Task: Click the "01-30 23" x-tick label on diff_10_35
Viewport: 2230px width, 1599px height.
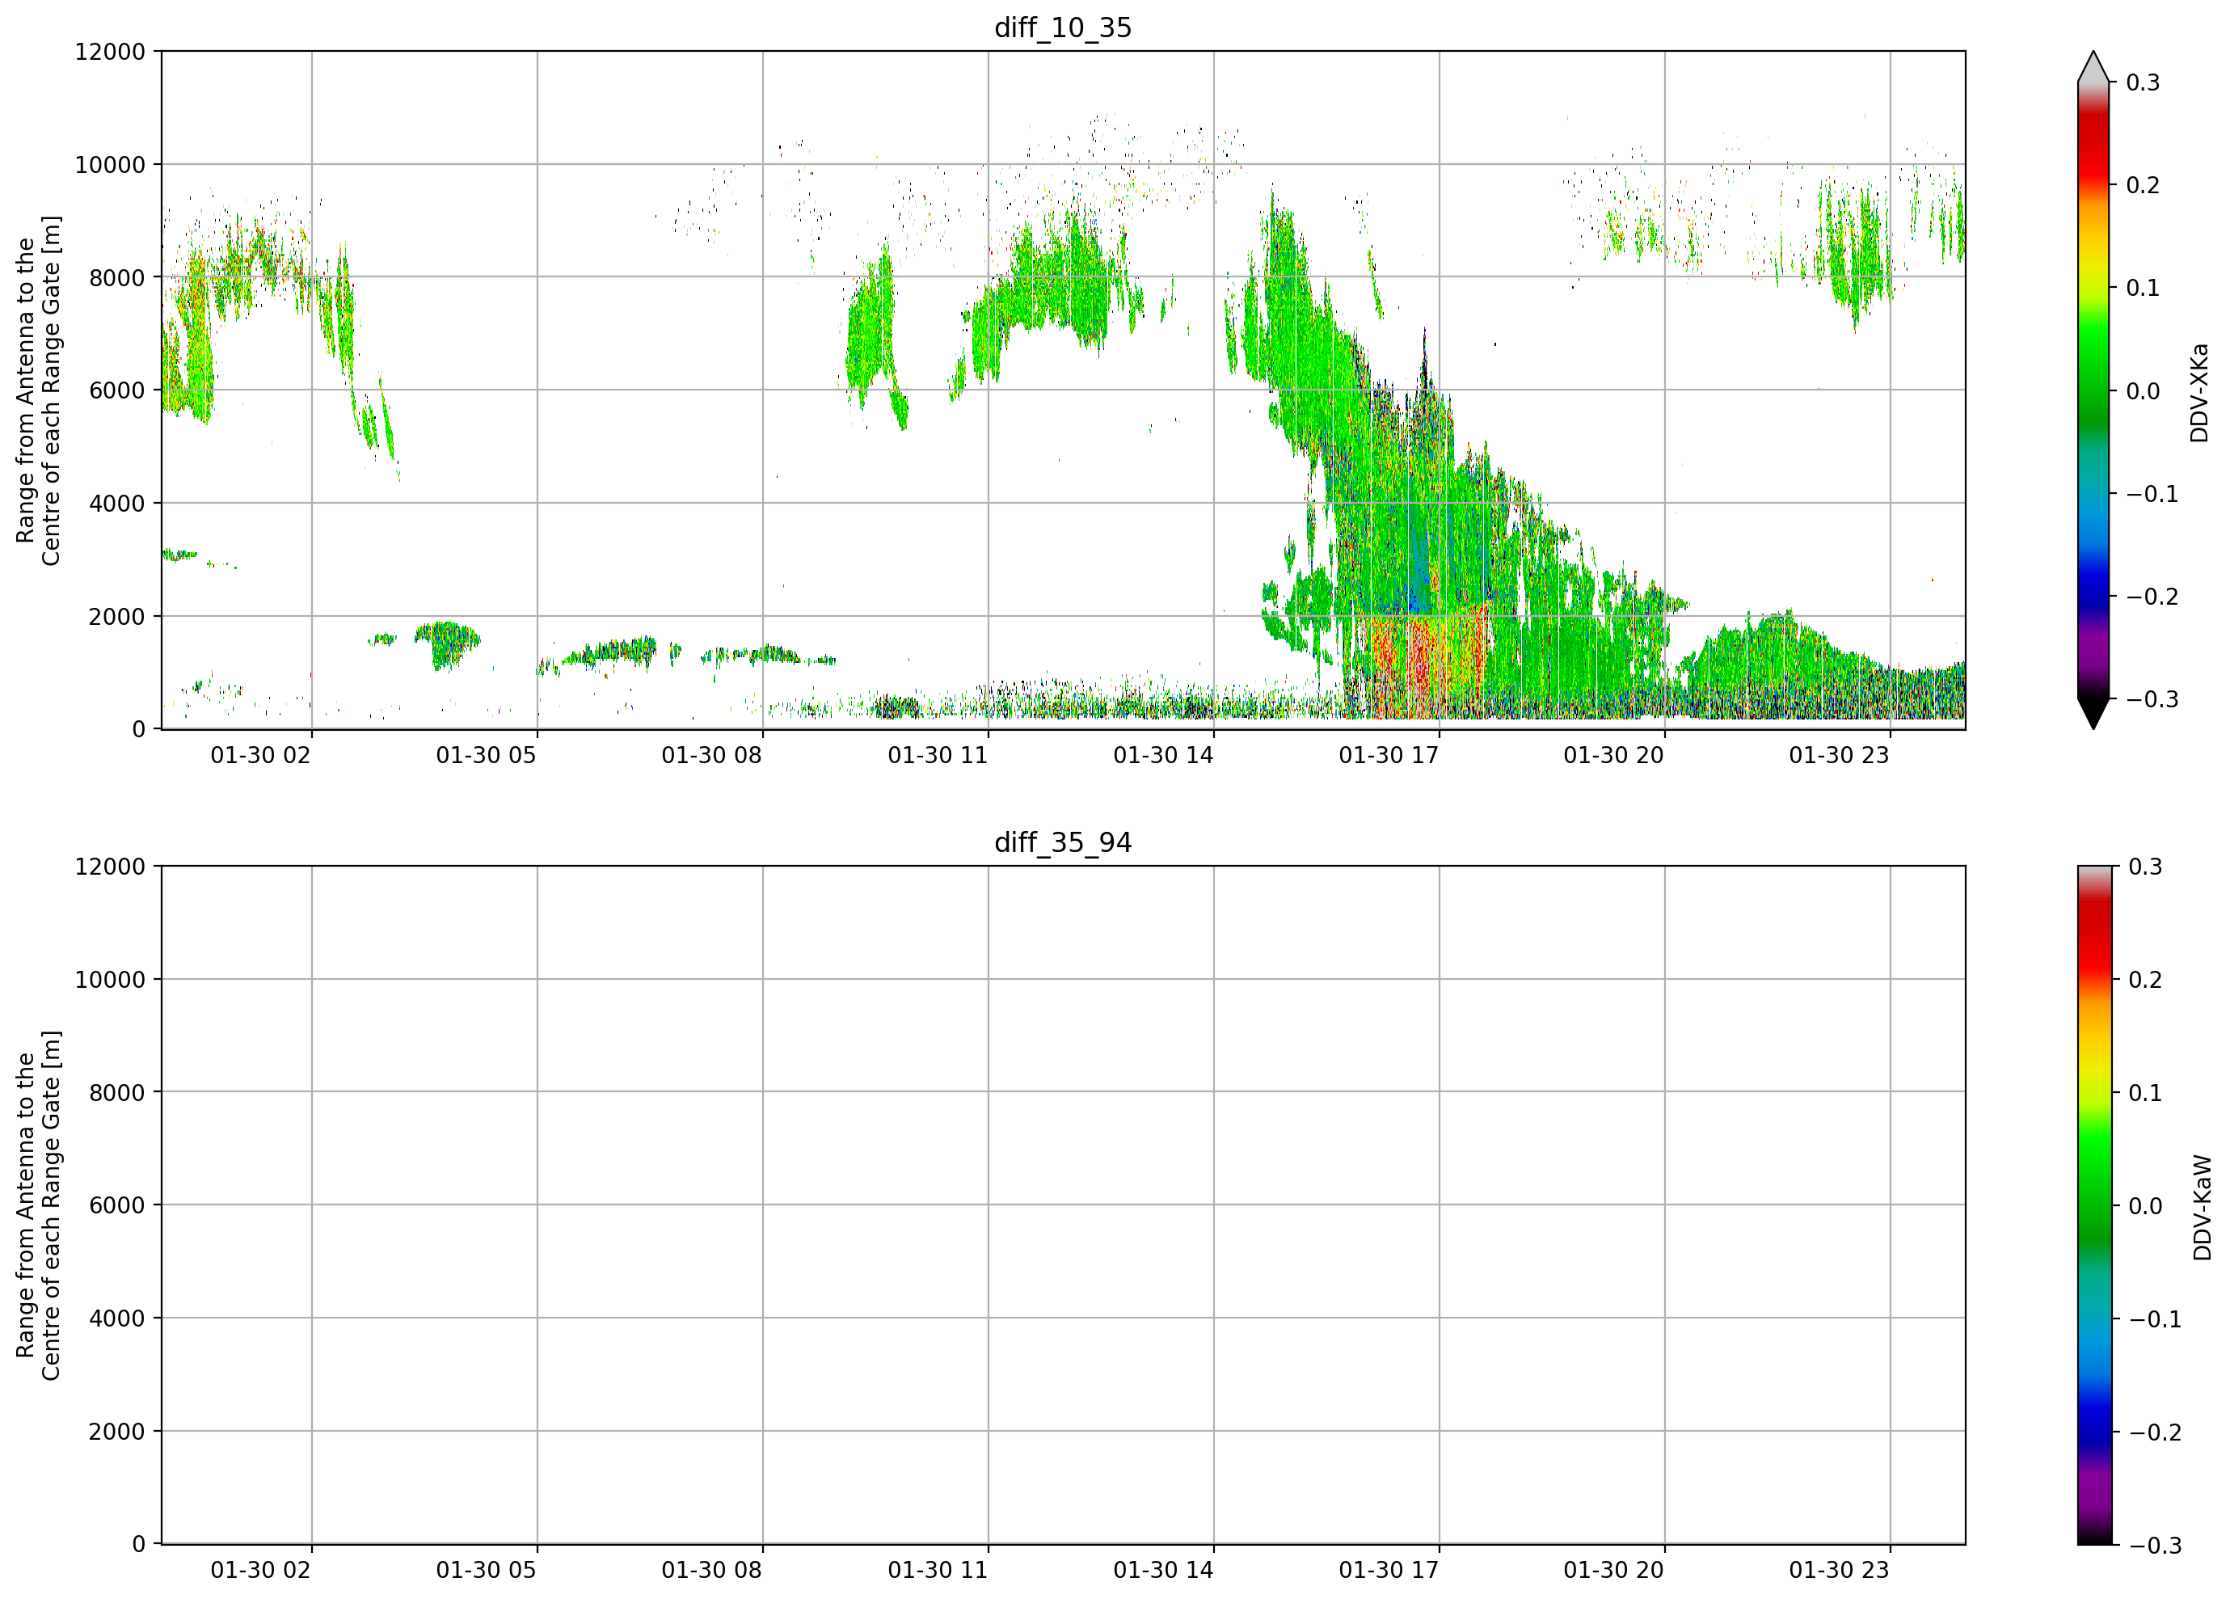Action: pyautogui.click(x=1840, y=755)
